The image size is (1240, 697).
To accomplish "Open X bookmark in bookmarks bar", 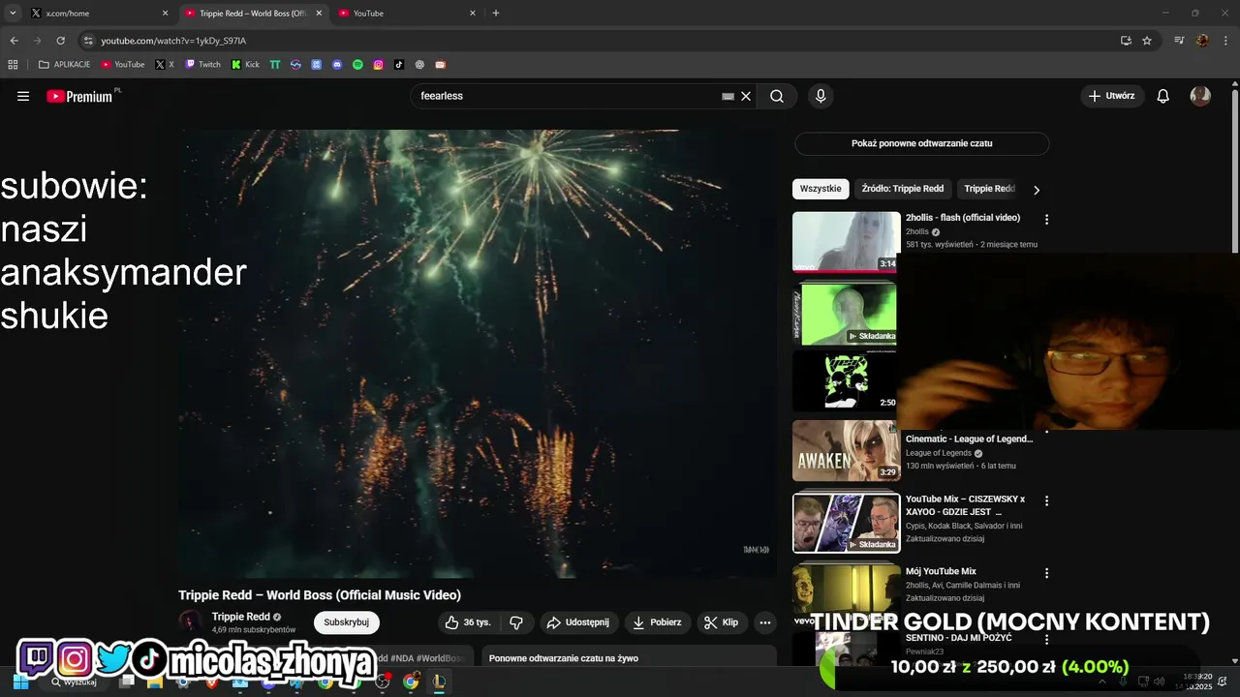I will 165,65.
